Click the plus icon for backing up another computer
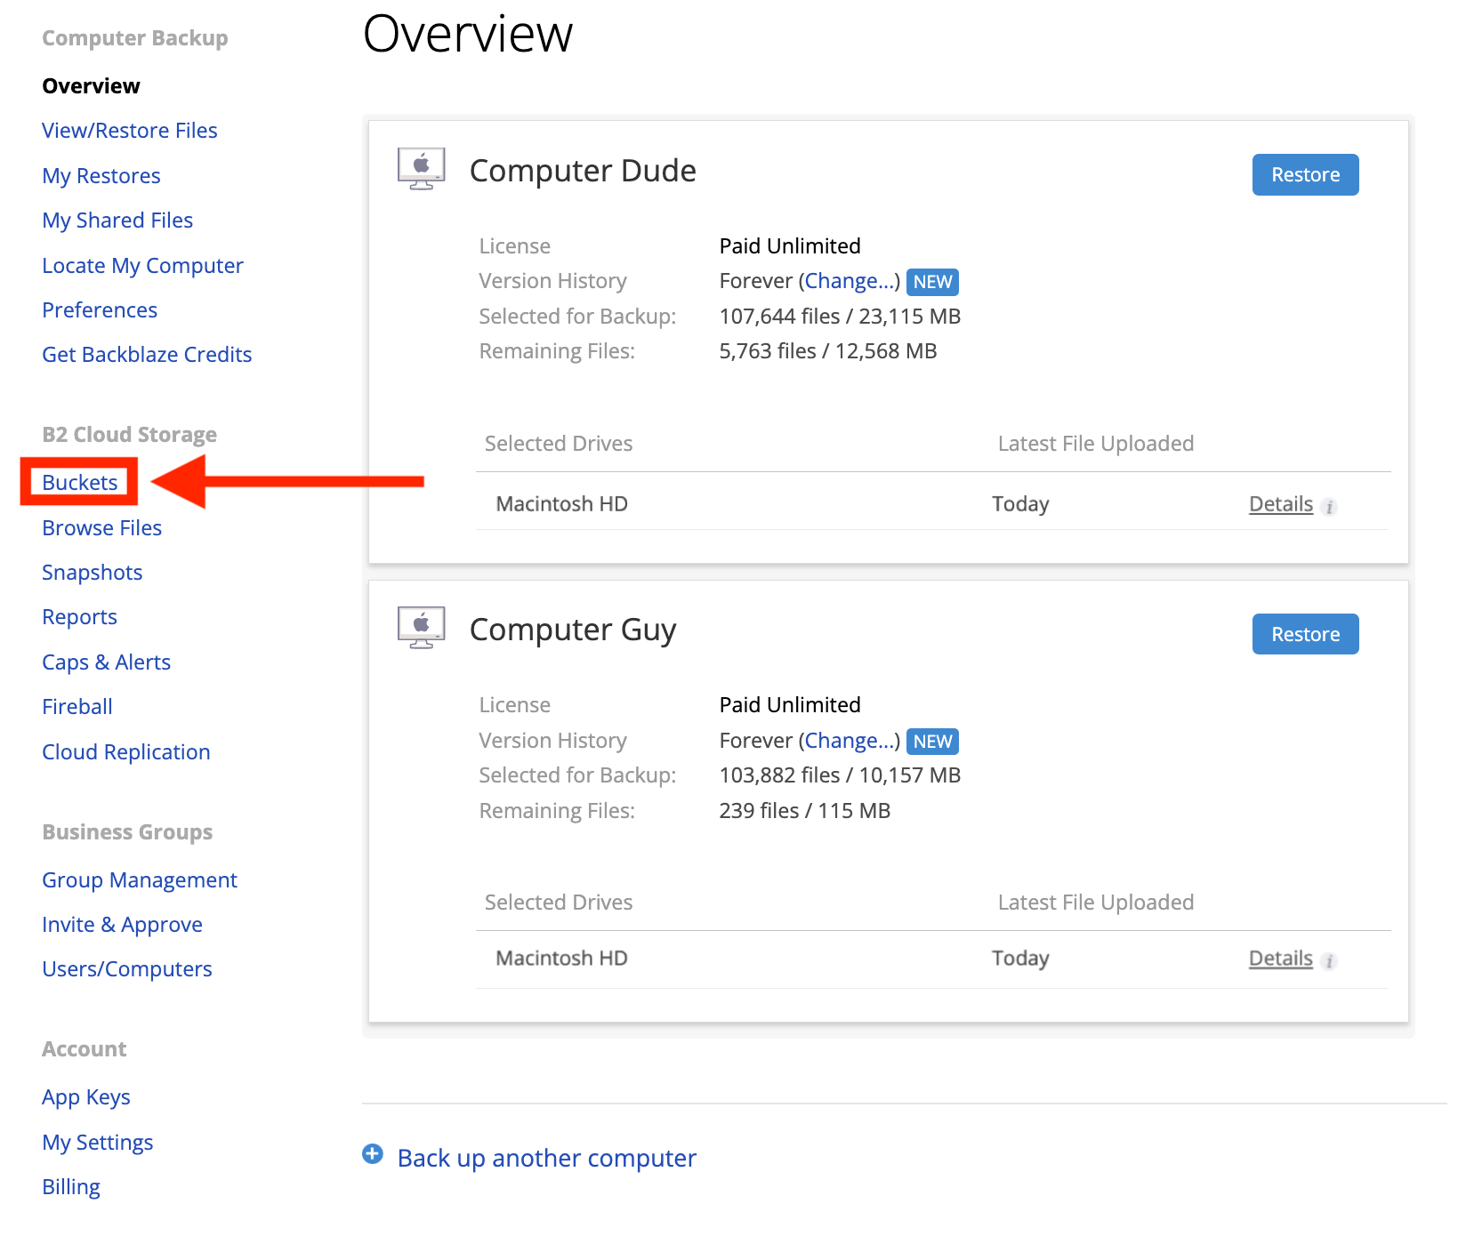 pyautogui.click(x=373, y=1154)
